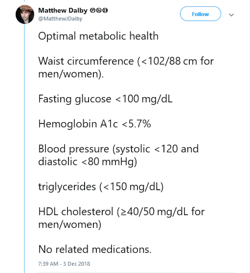The height and width of the screenshot is (273, 250).
Task: Click the "Hemoglobin A1c <5.7%" line
Action: point(94,124)
